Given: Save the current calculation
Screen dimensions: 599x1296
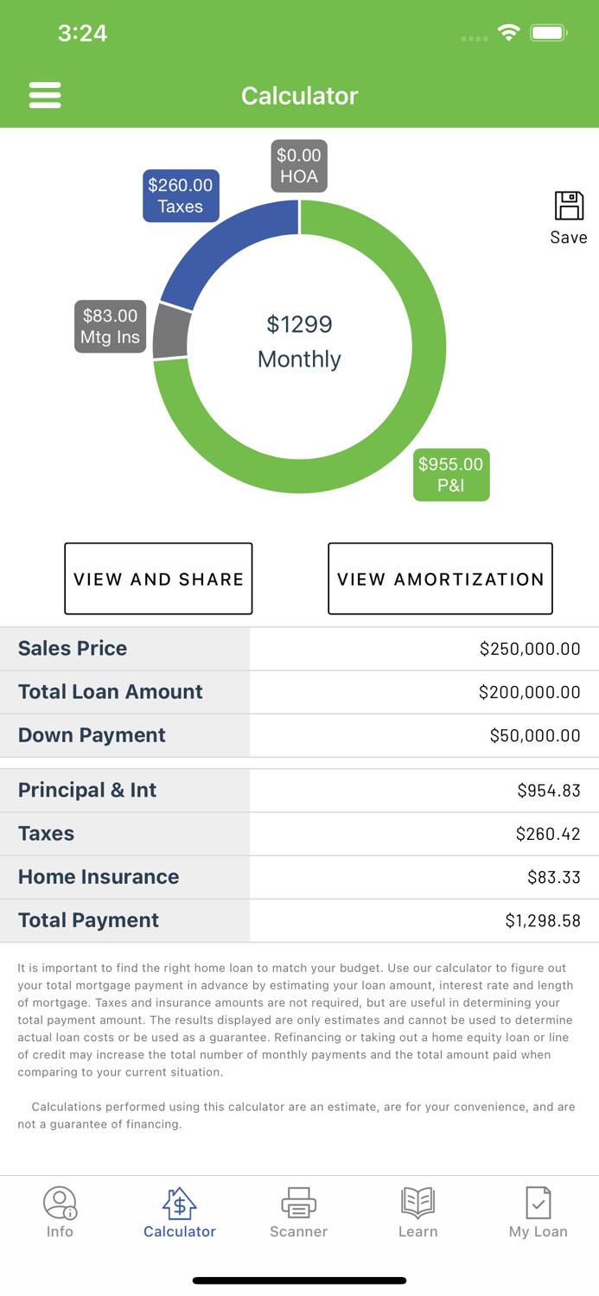Looking at the screenshot, I should (568, 212).
